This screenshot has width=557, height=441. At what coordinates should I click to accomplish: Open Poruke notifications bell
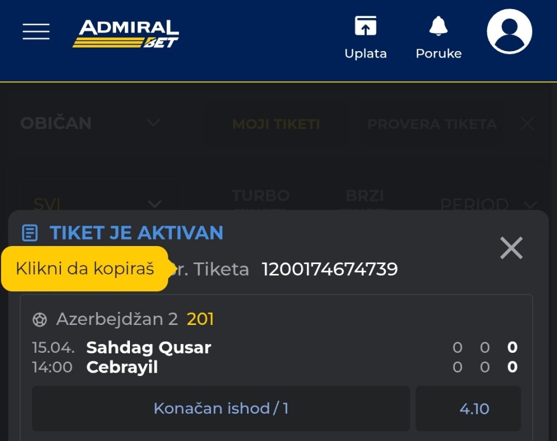point(439,37)
